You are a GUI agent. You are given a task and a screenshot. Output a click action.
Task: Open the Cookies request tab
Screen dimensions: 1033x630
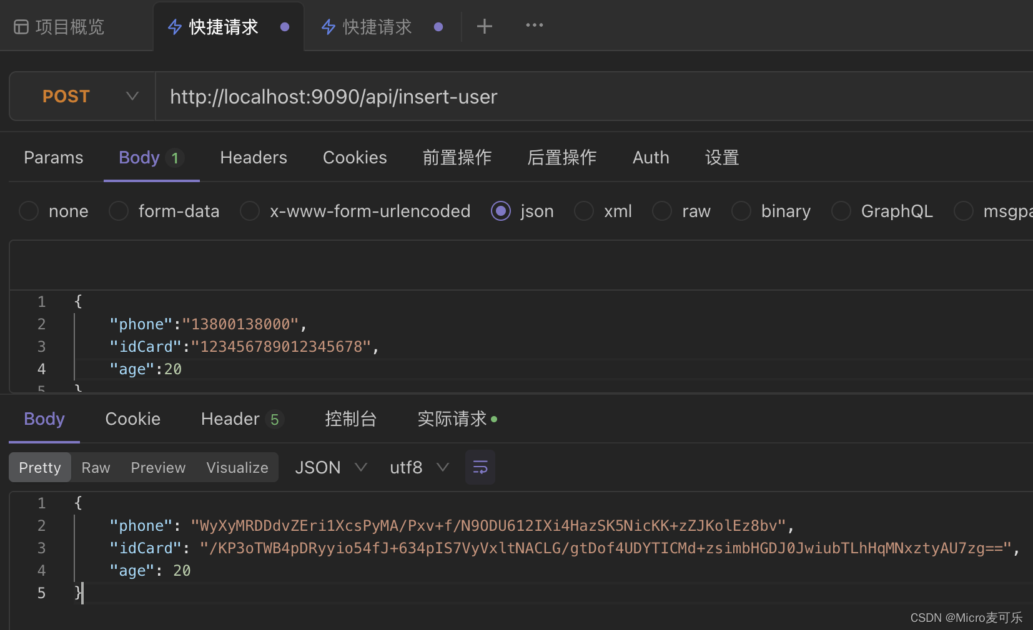tap(355, 158)
